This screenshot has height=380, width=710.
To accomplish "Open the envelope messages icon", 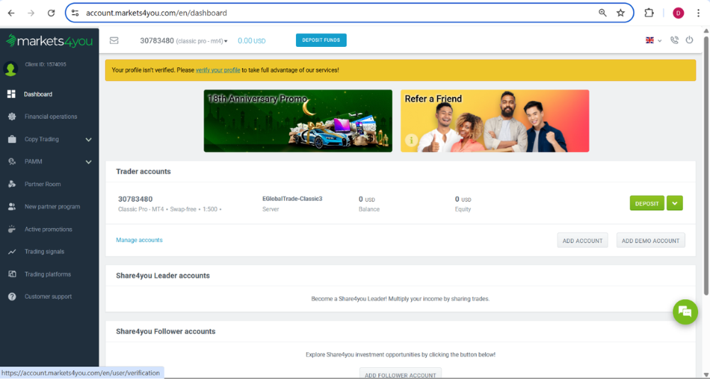I will point(114,40).
